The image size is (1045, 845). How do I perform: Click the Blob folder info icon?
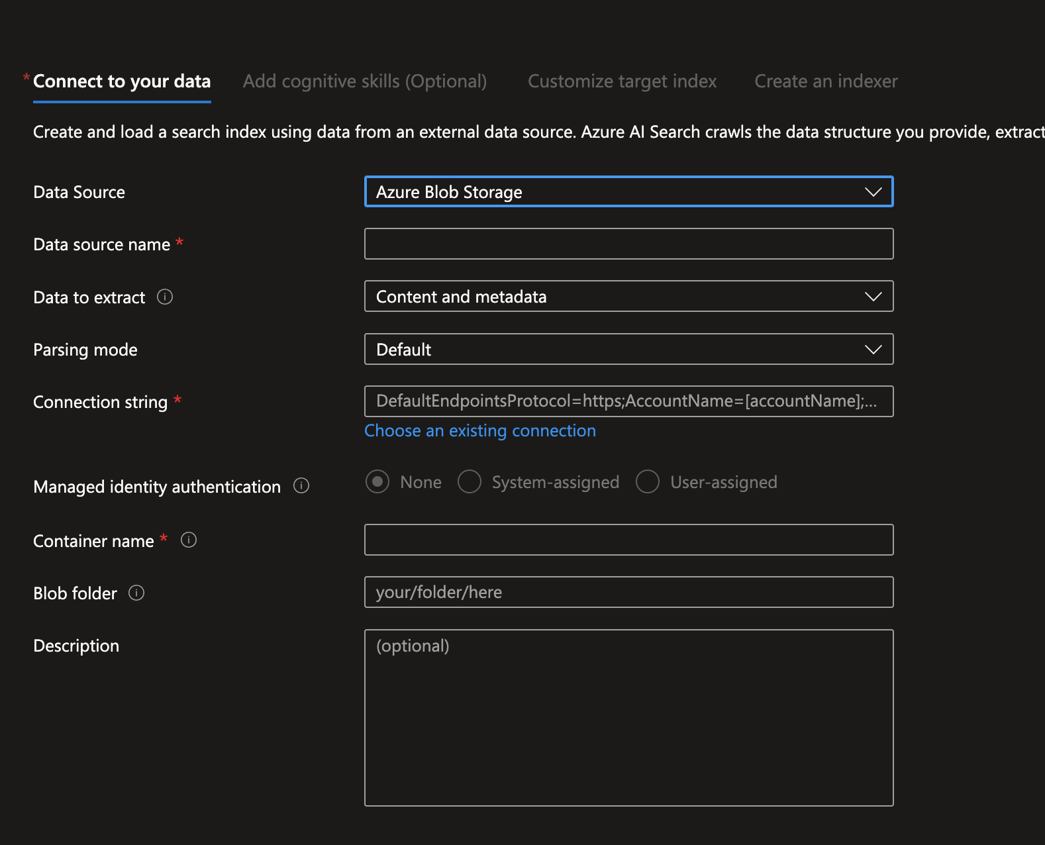pyautogui.click(x=136, y=593)
